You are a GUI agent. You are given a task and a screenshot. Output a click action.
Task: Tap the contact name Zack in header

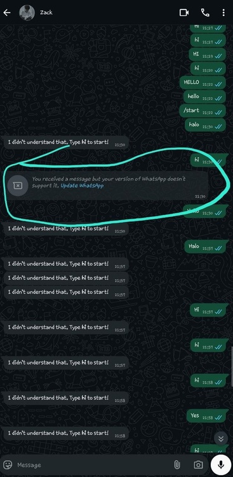click(46, 13)
